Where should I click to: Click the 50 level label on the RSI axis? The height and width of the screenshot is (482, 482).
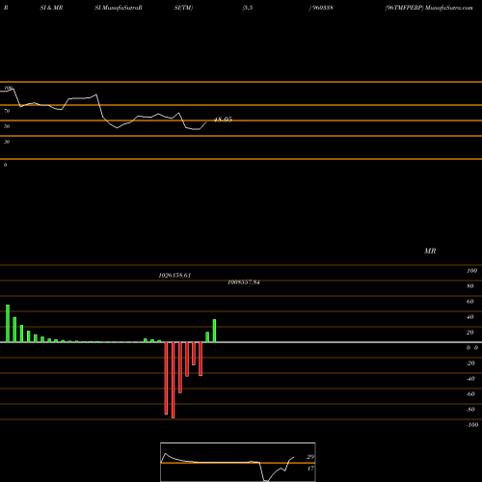pyautogui.click(x=7, y=126)
